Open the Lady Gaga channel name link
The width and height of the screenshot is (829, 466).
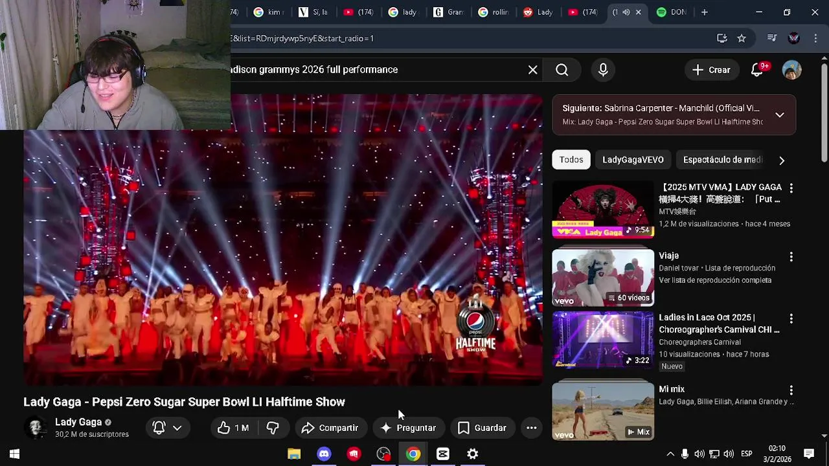(x=78, y=422)
